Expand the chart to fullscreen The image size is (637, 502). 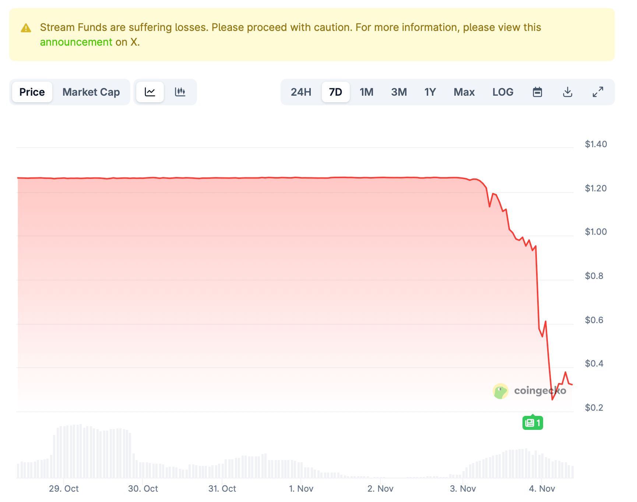tap(598, 92)
